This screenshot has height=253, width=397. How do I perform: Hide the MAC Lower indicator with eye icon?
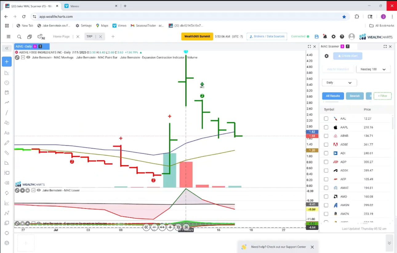tap(39, 190)
